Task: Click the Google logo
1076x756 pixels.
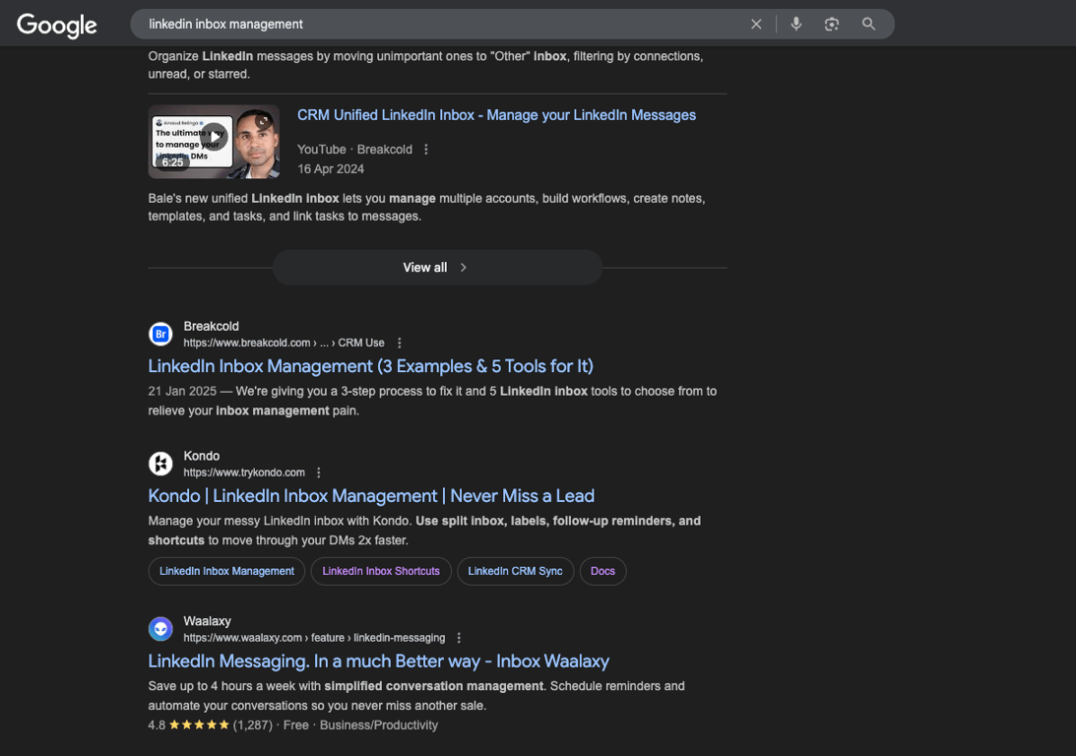Action: pos(57,26)
